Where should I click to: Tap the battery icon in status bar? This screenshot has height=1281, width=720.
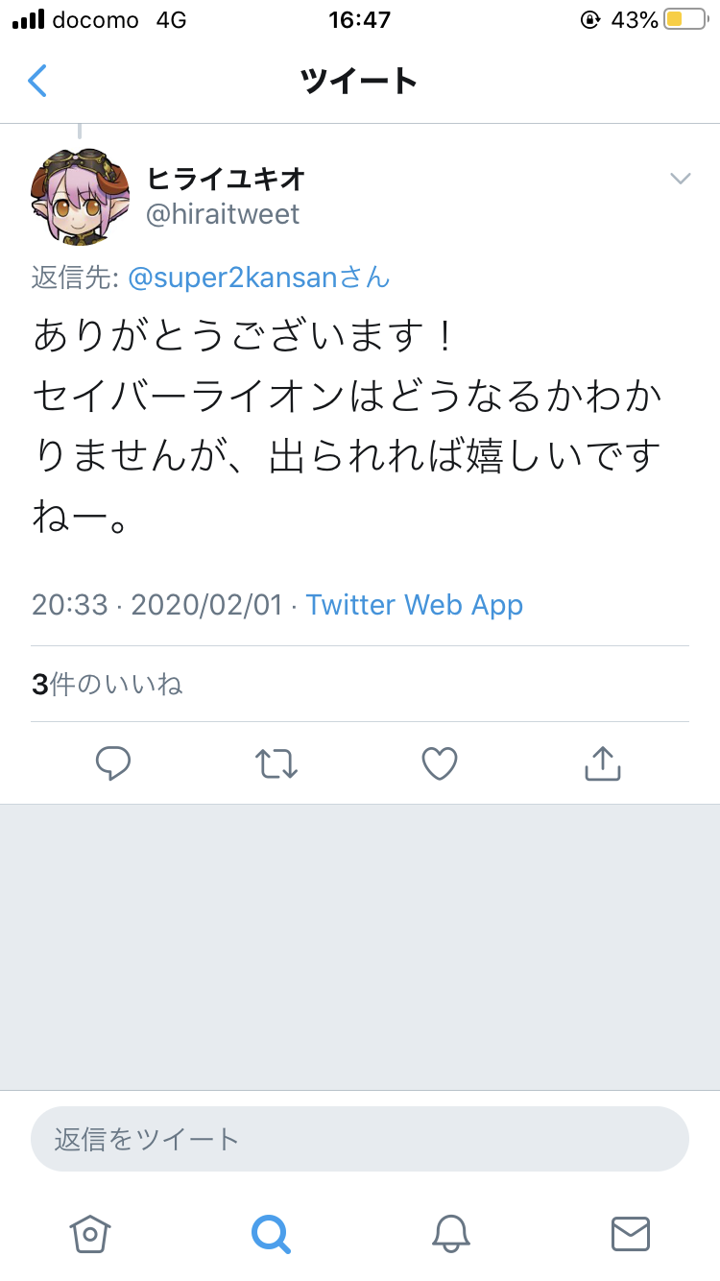(684, 19)
